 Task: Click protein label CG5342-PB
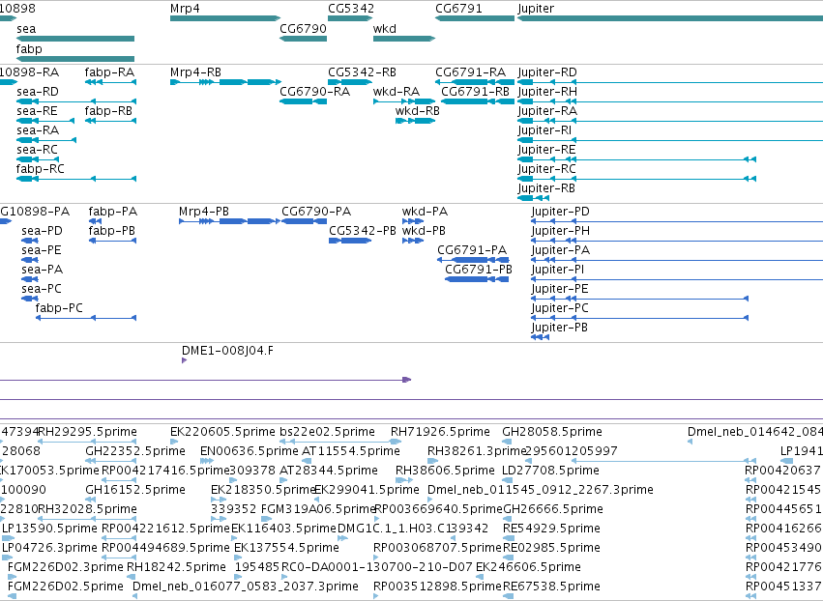pos(363,231)
